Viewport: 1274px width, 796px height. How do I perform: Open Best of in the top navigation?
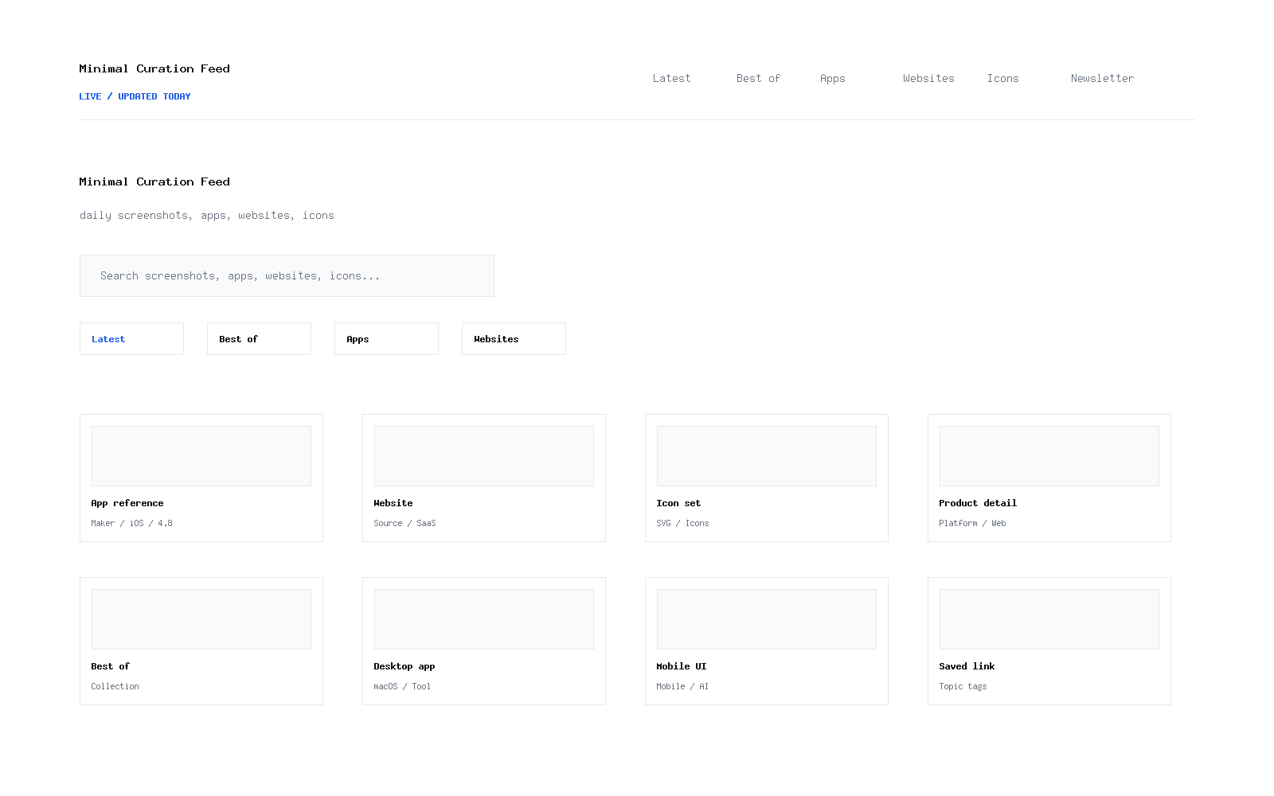coord(758,78)
